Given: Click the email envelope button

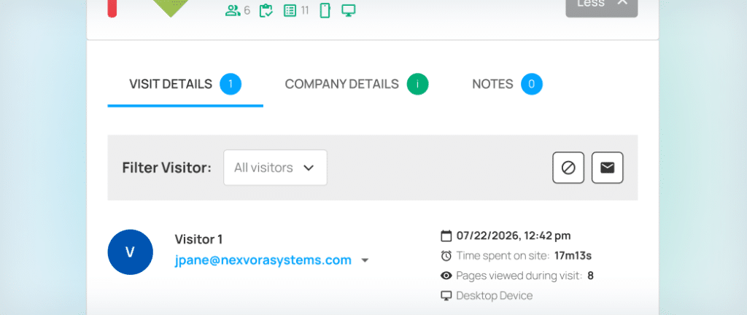Looking at the screenshot, I should point(608,168).
